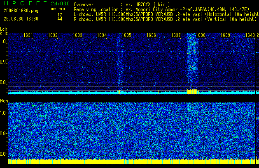This screenshot has height=168, width=259.
Task: Click the 1637 time marker
Action: pos(176,35)
